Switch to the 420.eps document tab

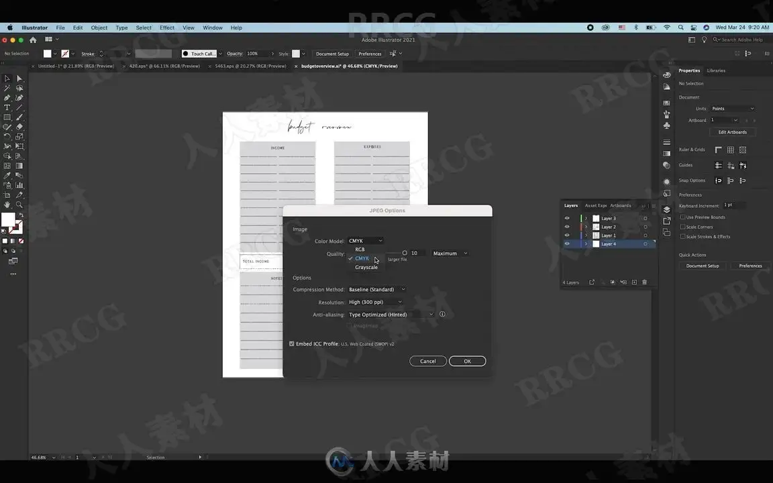click(x=164, y=66)
